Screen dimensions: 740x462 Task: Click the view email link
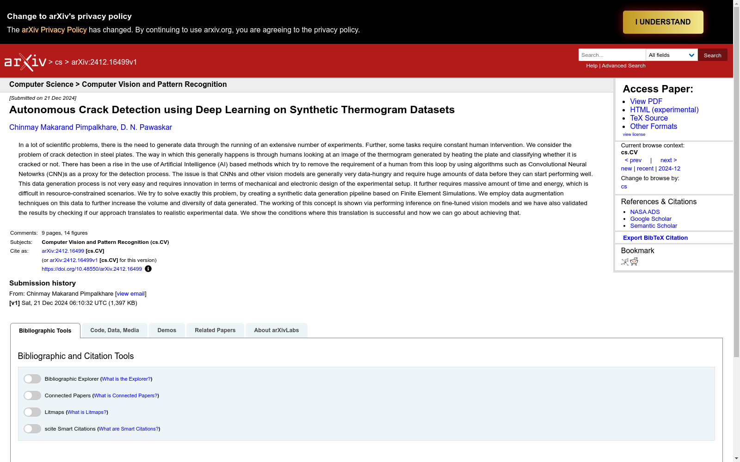[x=131, y=294]
